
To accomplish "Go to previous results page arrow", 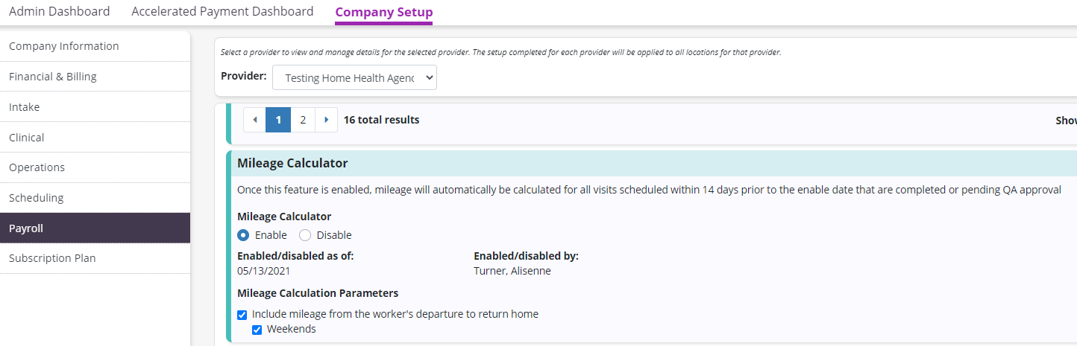I will [x=254, y=120].
